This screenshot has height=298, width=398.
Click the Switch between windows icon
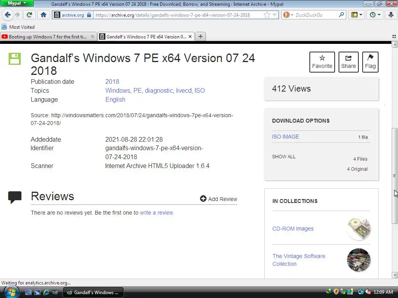pyautogui.click(x=37, y=293)
